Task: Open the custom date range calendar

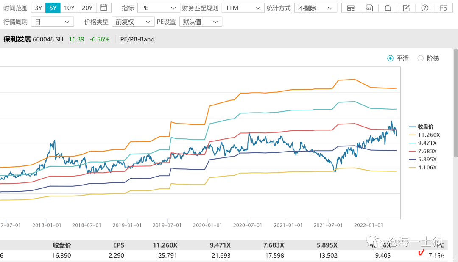Action: pos(103,8)
